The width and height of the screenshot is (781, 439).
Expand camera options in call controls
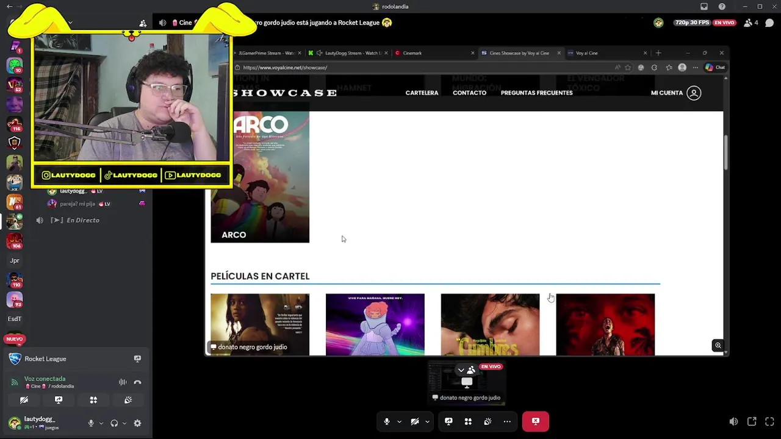pos(427,421)
